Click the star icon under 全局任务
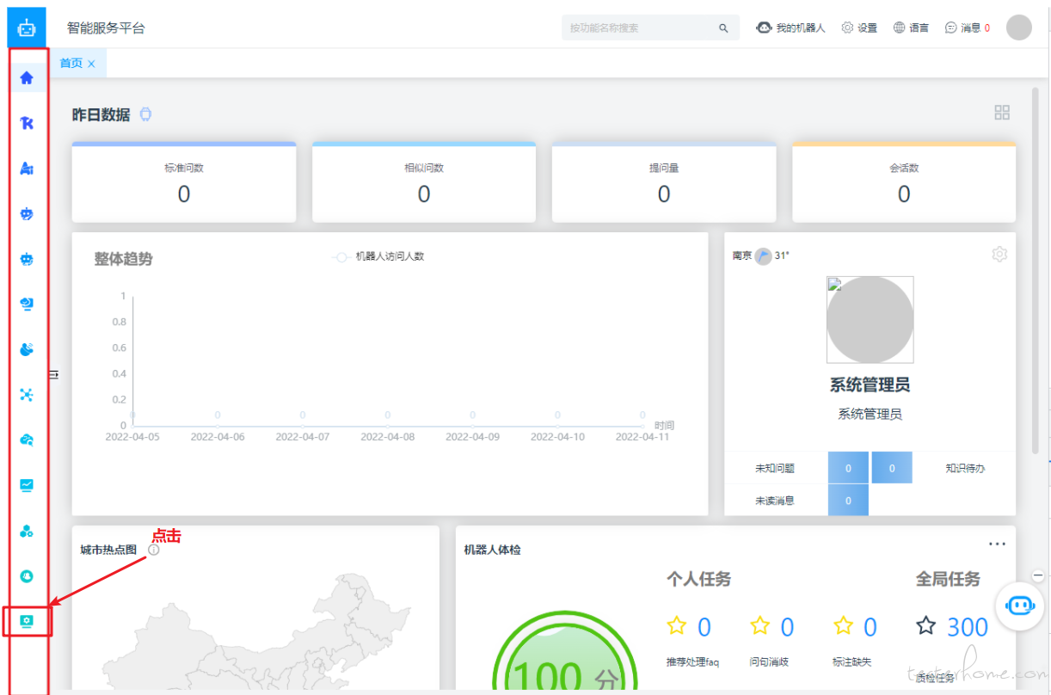1051x695 pixels. [x=925, y=625]
